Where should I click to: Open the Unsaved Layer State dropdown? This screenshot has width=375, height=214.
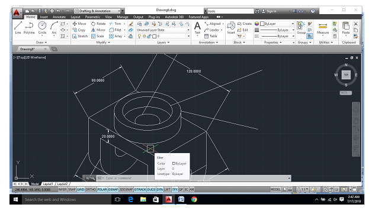[164, 30]
